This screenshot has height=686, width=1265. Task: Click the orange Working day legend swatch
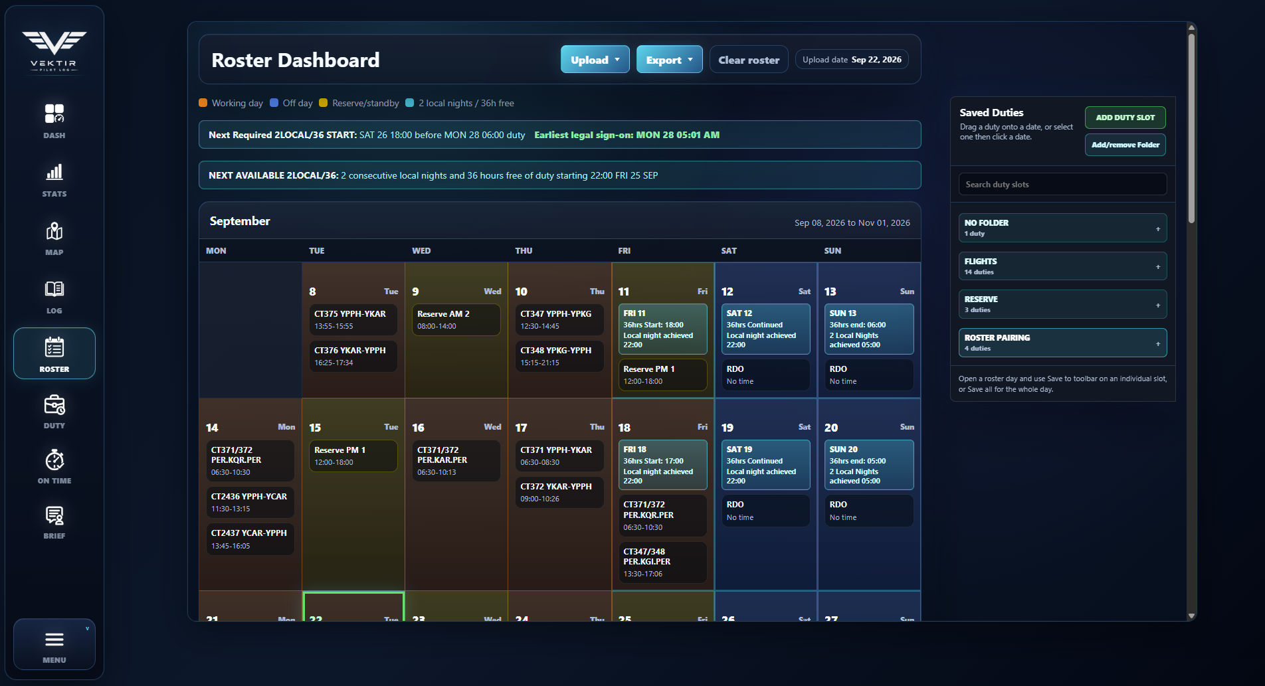(203, 103)
